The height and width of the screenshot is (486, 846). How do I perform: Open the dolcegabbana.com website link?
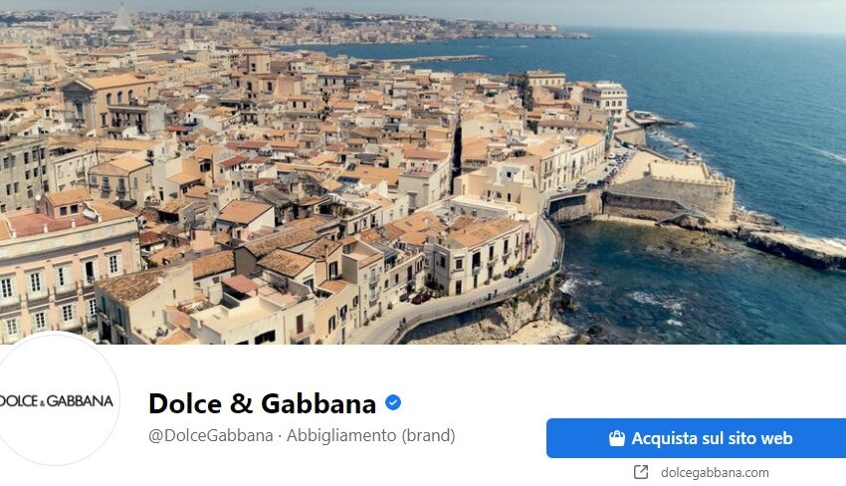pyautogui.click(x=715, y=472)
